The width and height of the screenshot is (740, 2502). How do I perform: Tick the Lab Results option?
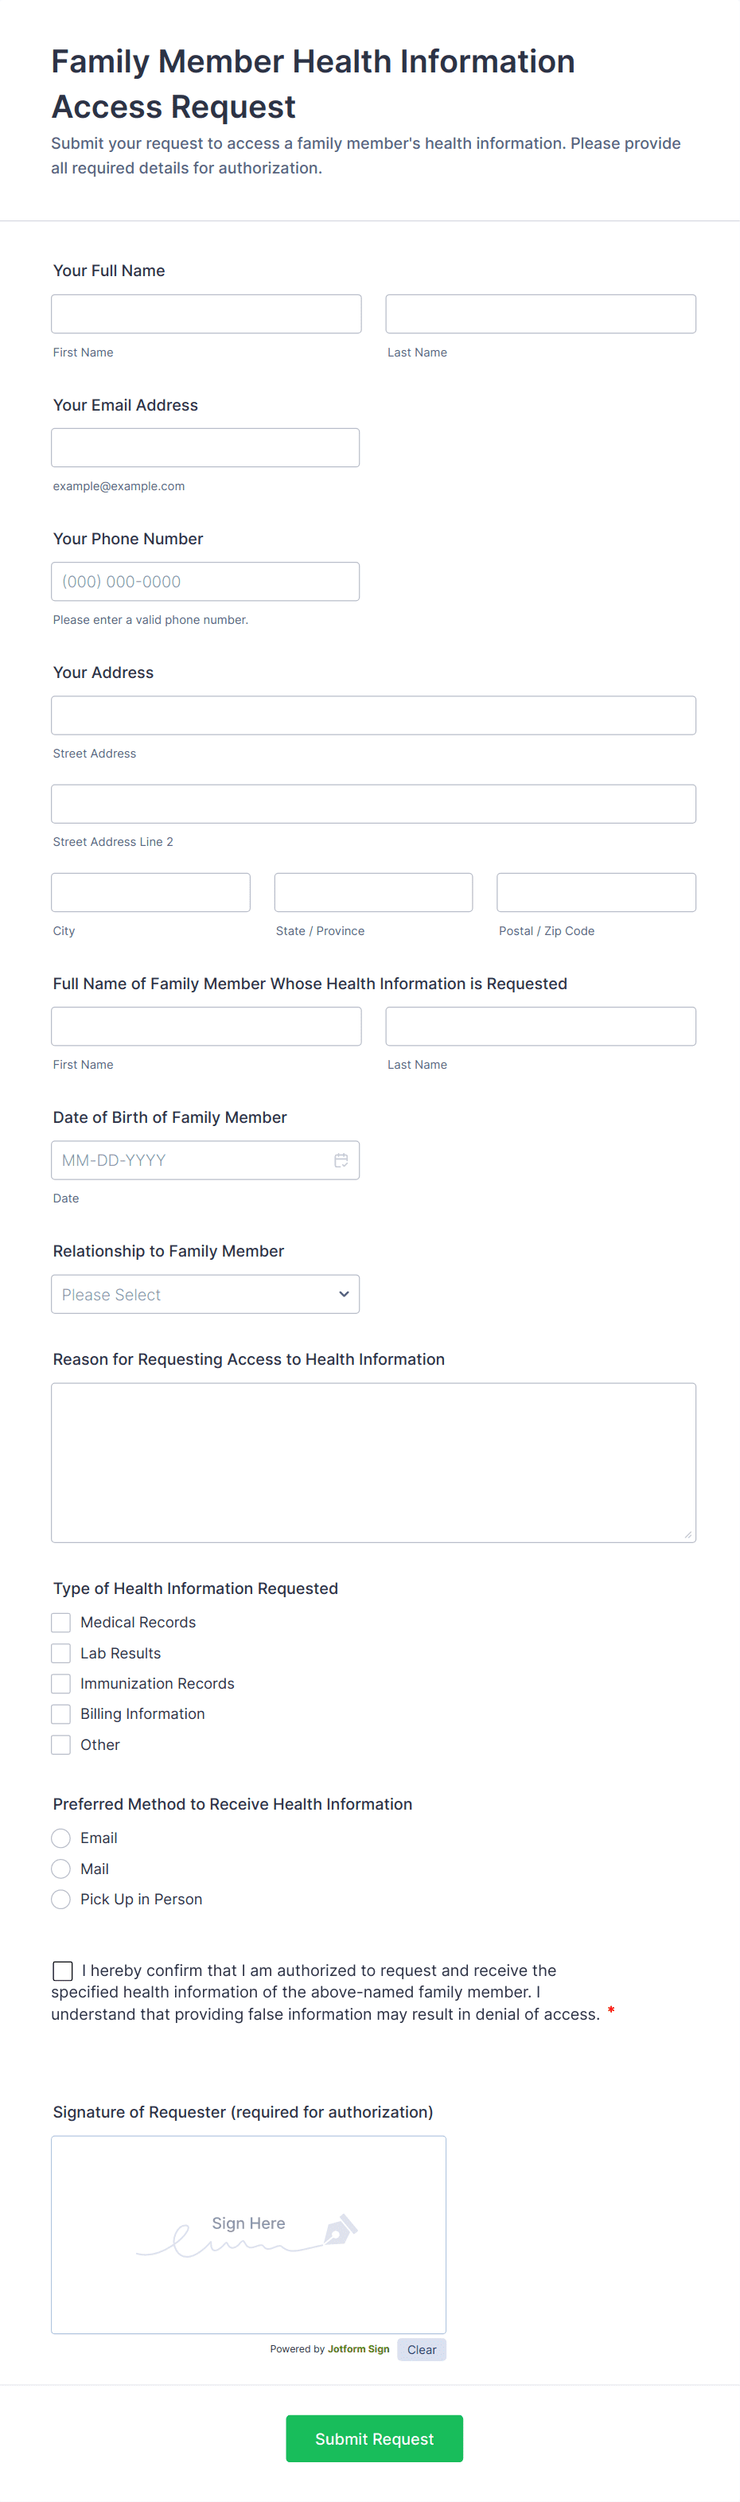61,1653
